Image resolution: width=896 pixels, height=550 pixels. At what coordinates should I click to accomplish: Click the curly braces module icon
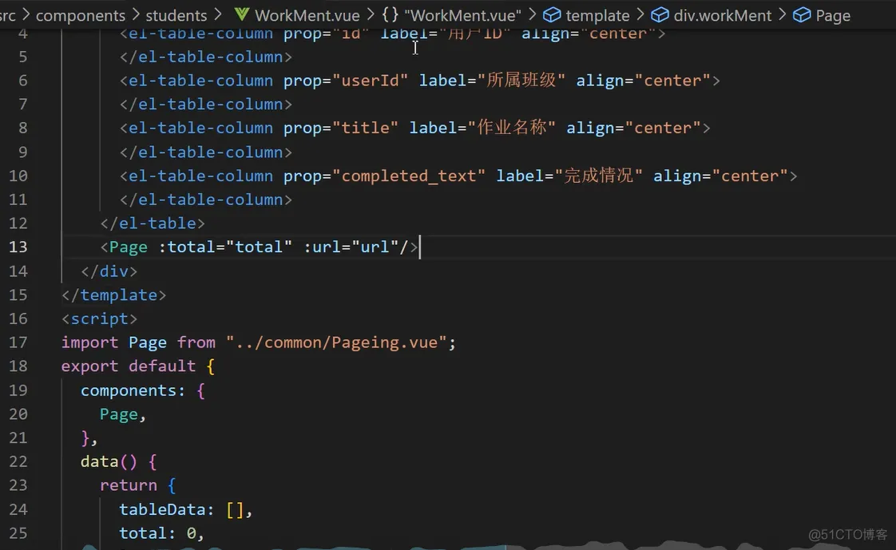point(391,15)
